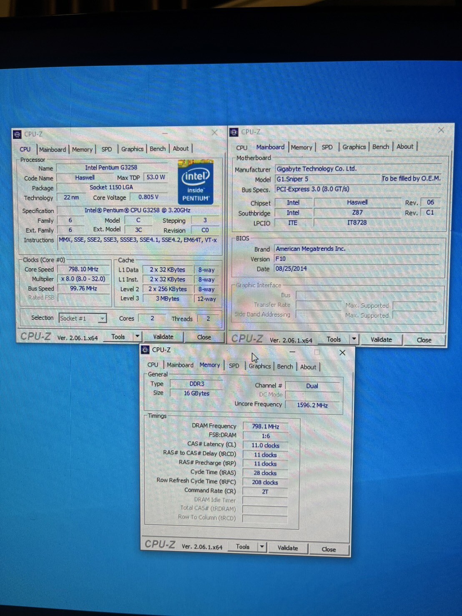Go to About tab in bottom Memory window
Screen dimensions: 462x616
(x=308, y=367)
